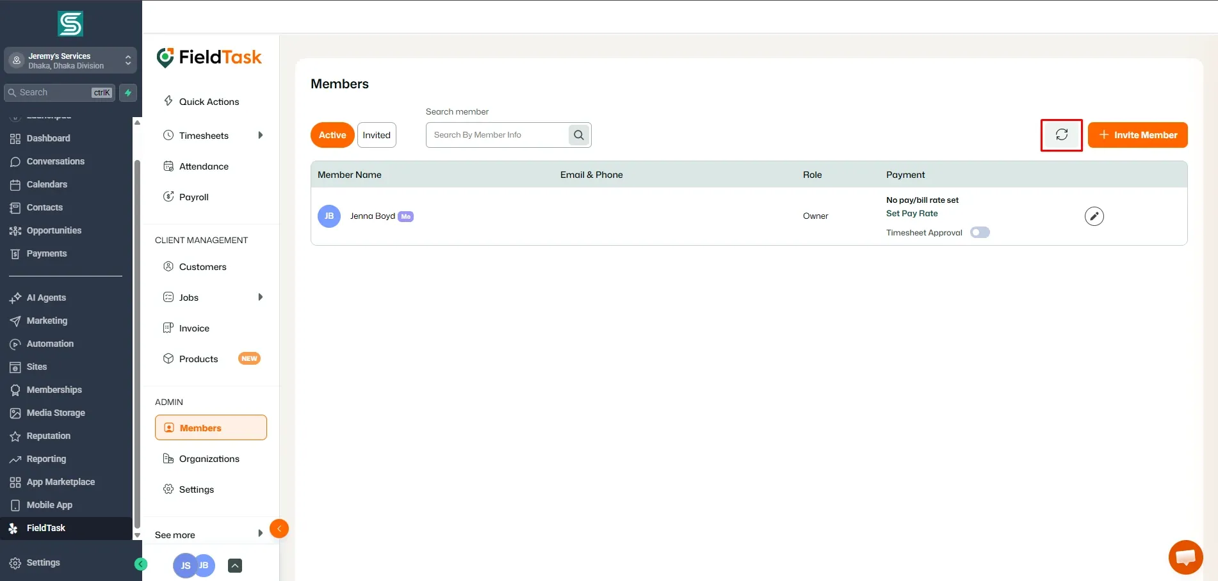Open Payments in the left sidebar
This screenshot has height=581, width=1218.
coord(46,253)
